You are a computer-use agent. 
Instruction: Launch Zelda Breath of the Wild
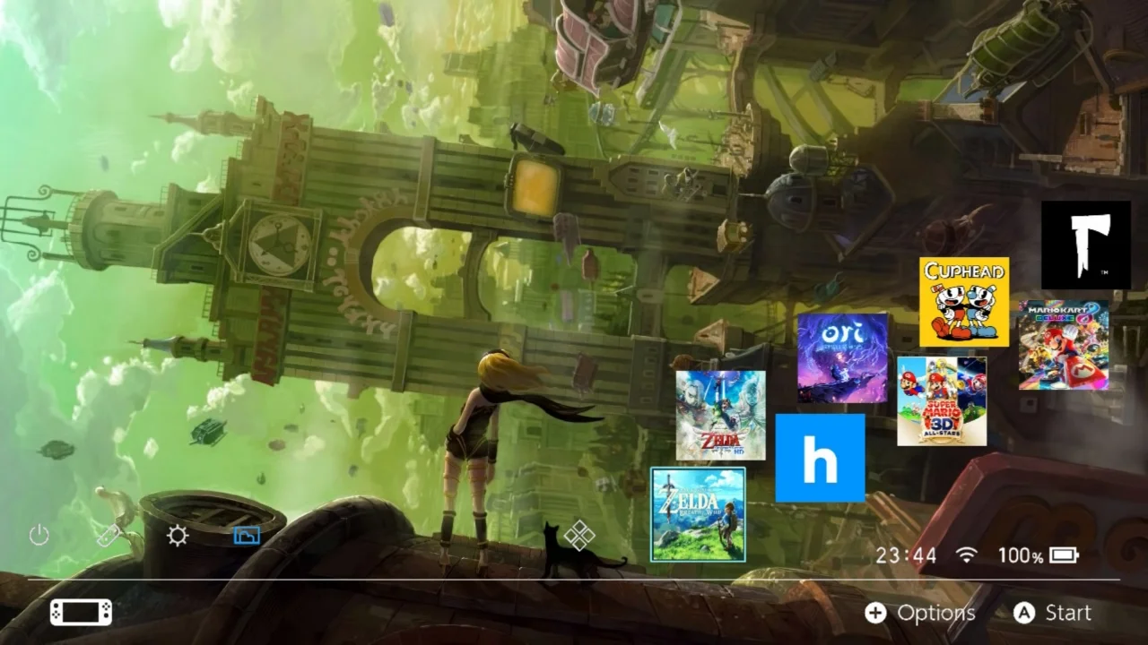[698, 514]
